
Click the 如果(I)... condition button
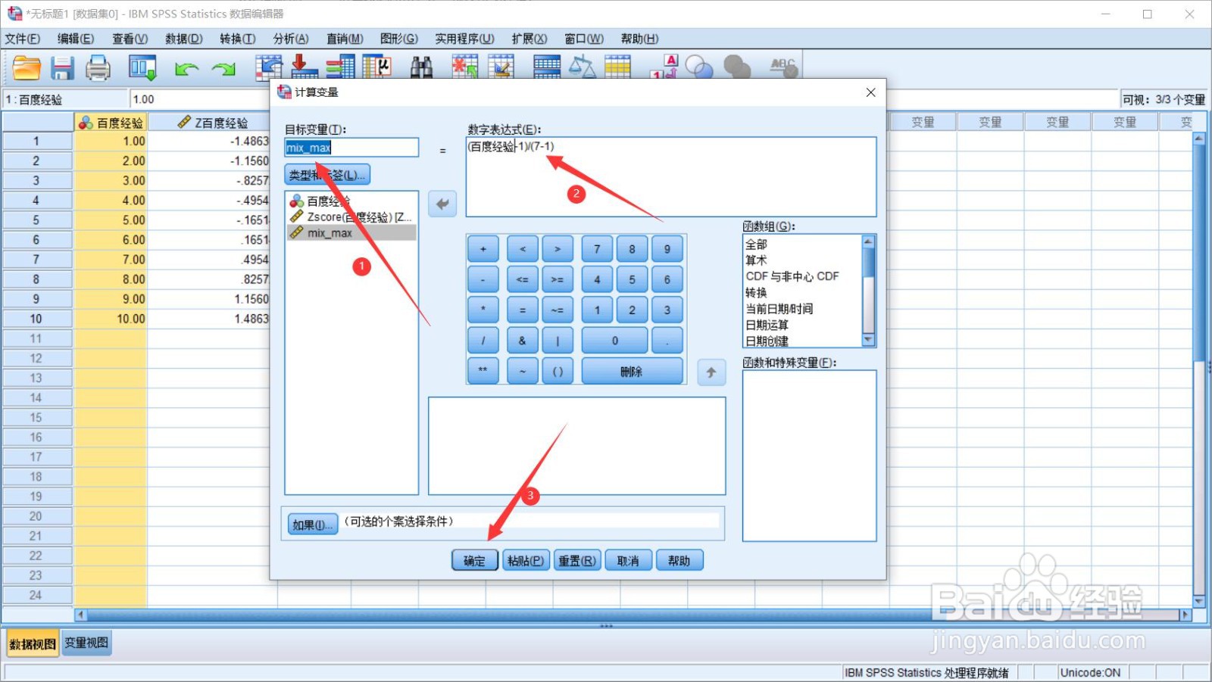pyautogui.click(x=312, y=525)
